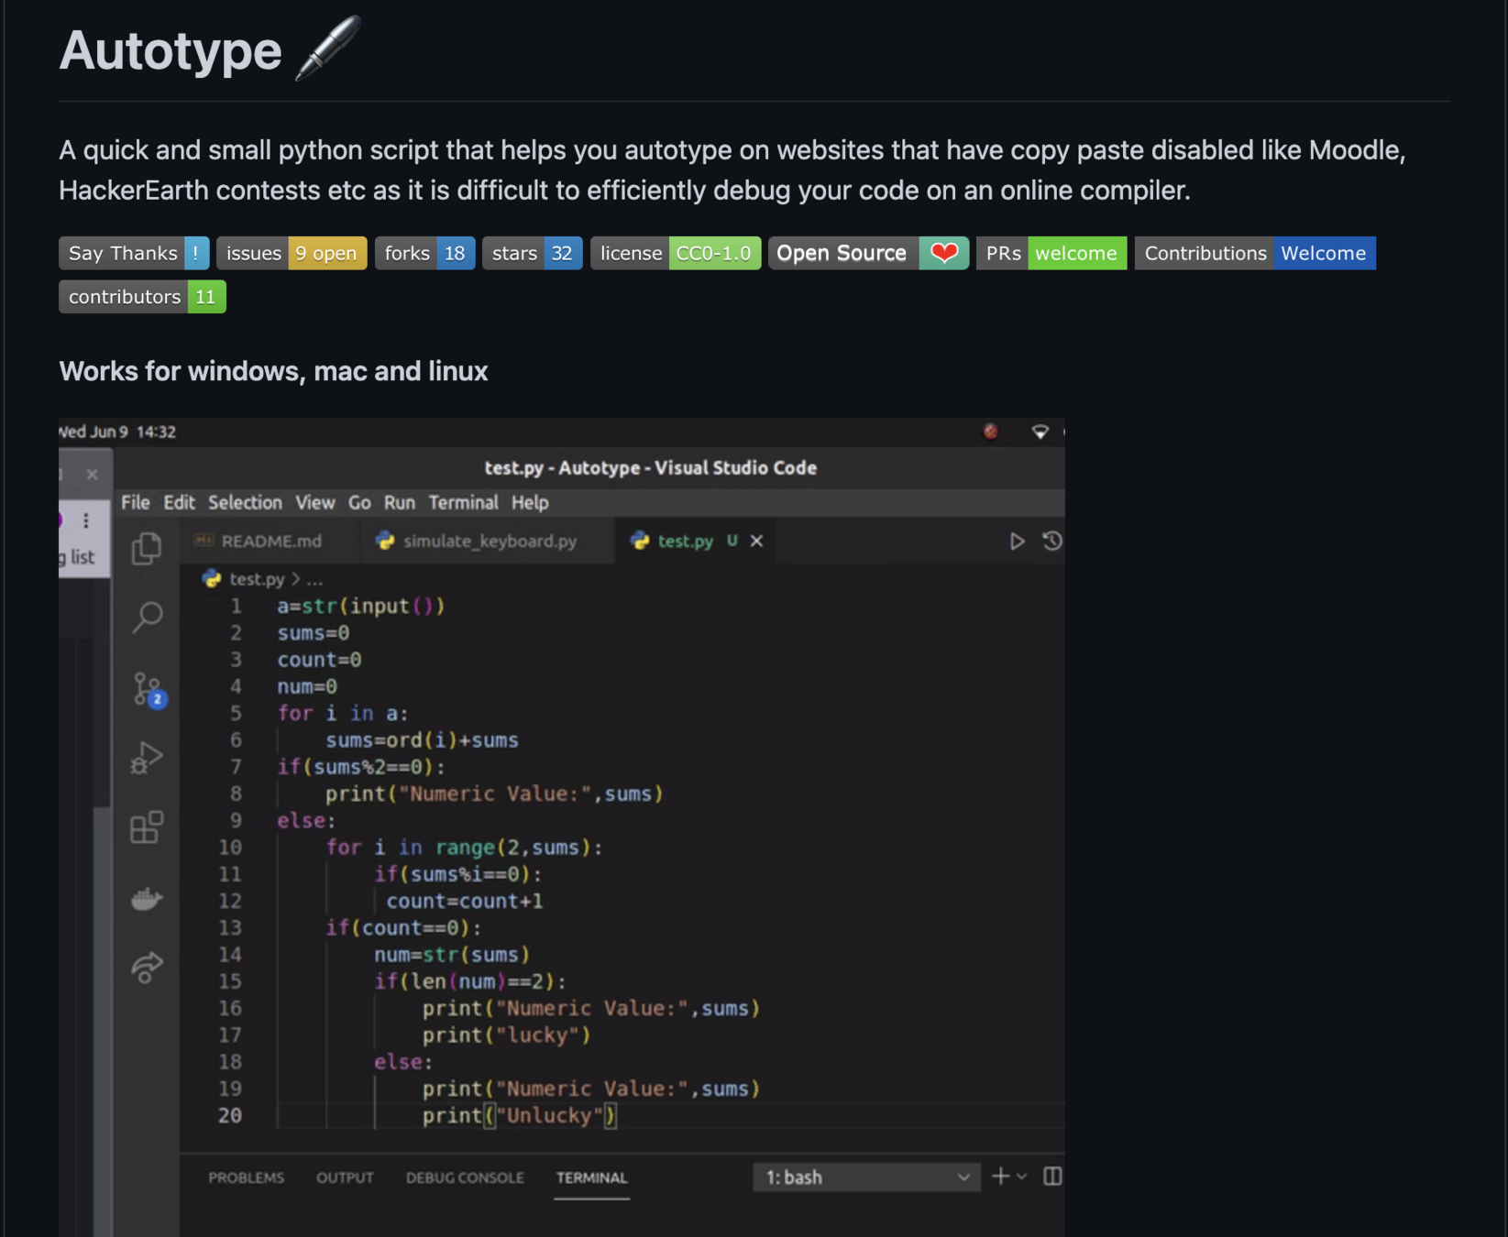Open the Selection menu
Screen dimensions: 1508x1237
point(245,502)
